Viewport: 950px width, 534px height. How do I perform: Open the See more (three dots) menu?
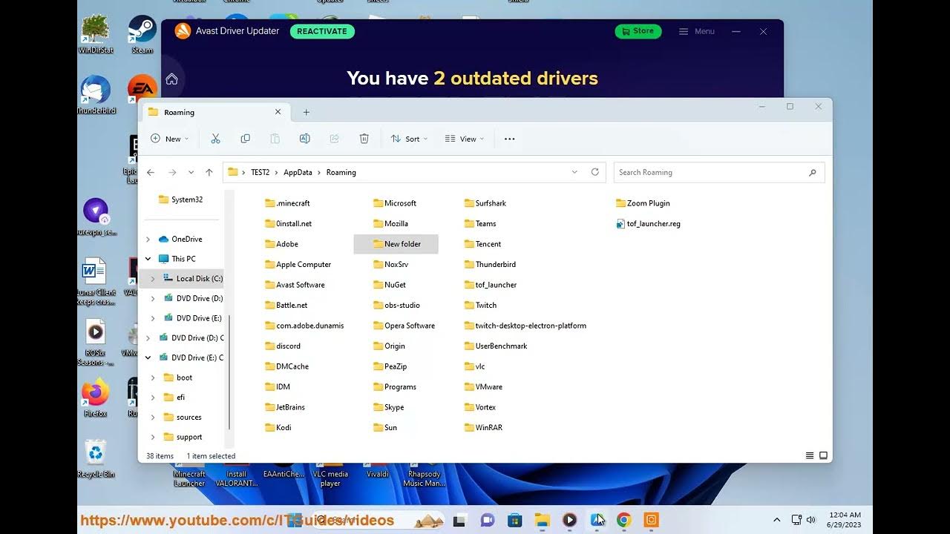[509, 139]
